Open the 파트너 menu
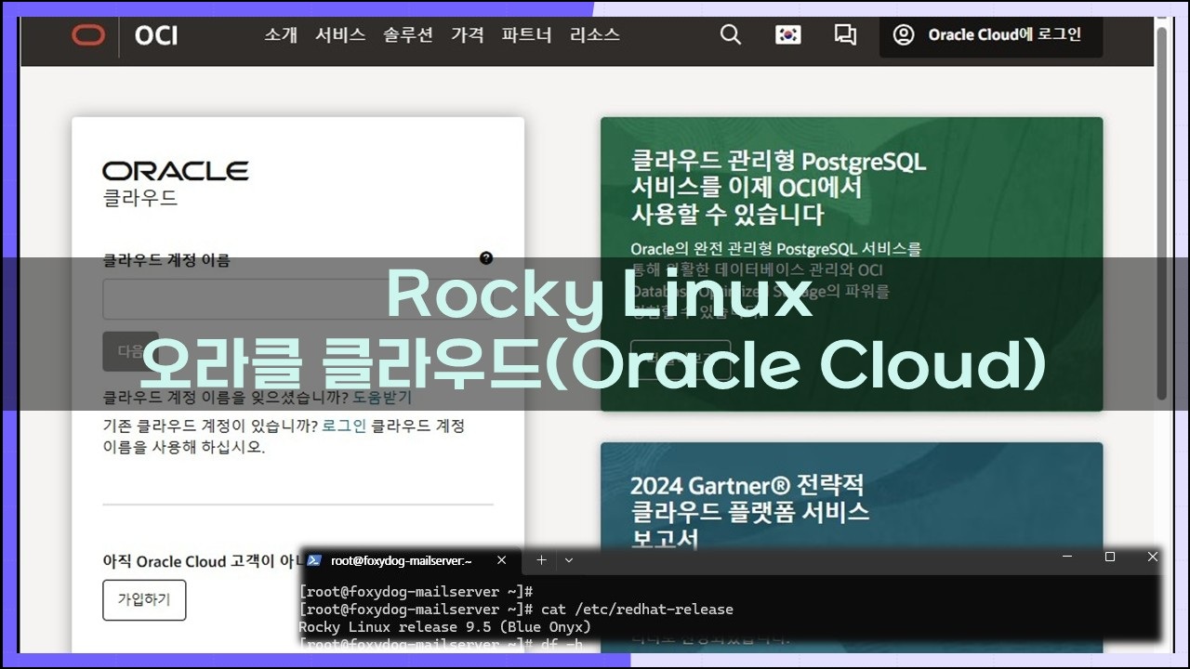1190x669 pixels. pos(527,35)
